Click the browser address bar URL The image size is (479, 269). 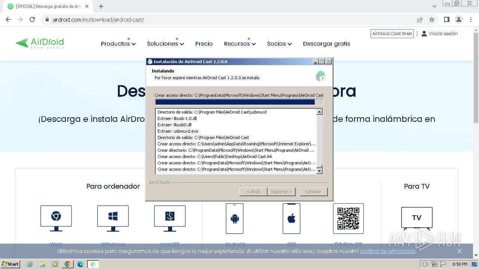click(98, 20)
